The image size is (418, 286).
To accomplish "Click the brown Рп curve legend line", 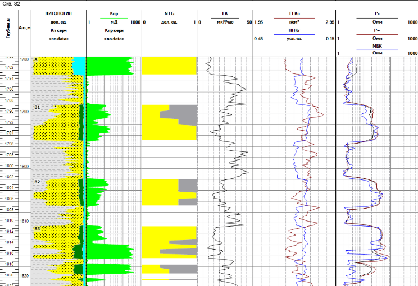I will pos(377,34).
